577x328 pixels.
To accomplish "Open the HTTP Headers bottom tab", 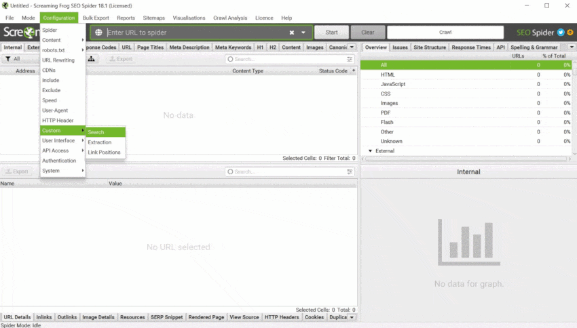I will coord(282,317).
